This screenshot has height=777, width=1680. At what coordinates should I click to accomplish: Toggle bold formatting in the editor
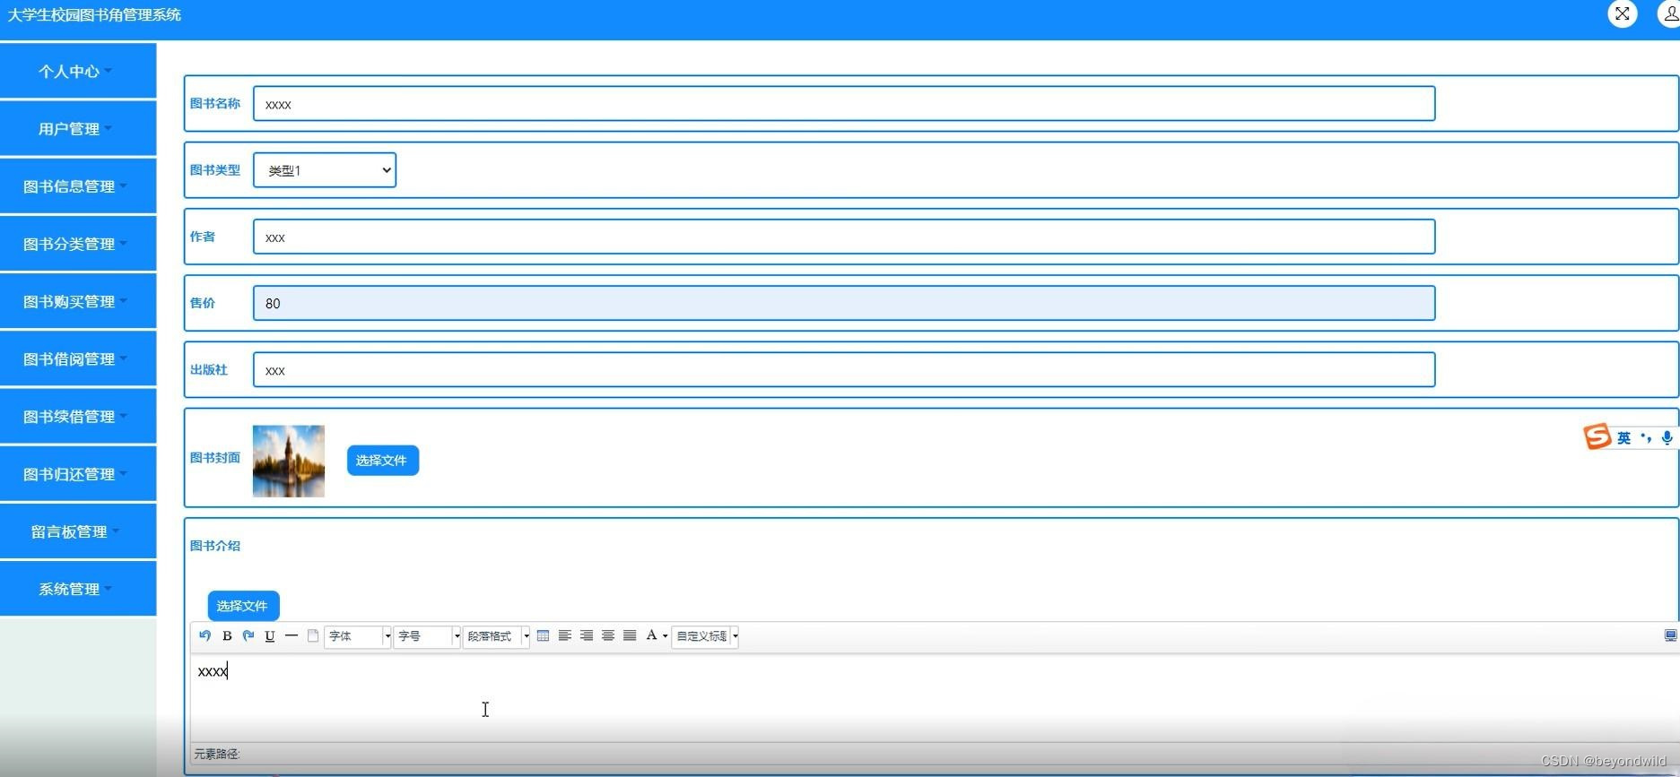click(227, 635)
